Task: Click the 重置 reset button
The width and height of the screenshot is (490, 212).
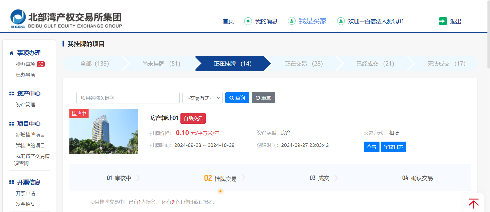Action: [263, 98]
